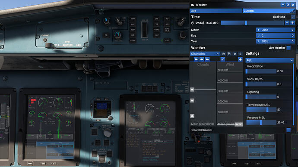This screenshot has height=167, width=298.
Task: Click the Settings panel scrollbar
Action: [x=294, y=94]
